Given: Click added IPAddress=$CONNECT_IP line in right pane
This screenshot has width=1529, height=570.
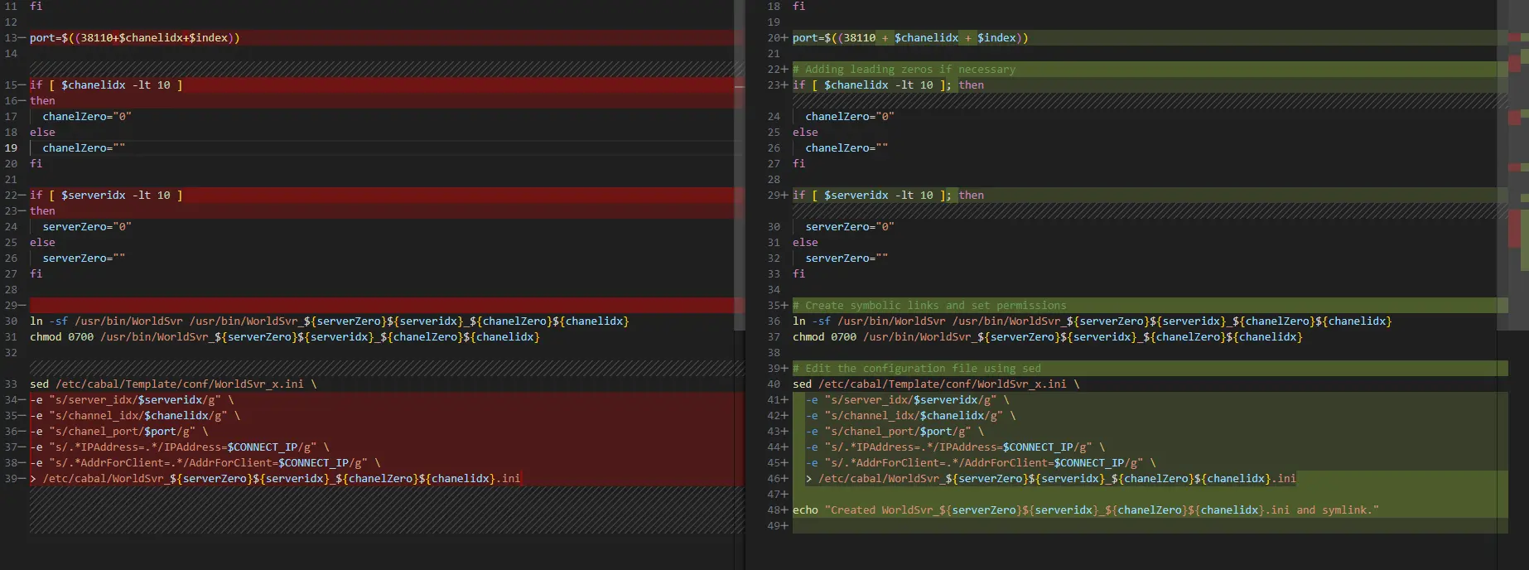Looking at the screenshot, I should point(956,447).
